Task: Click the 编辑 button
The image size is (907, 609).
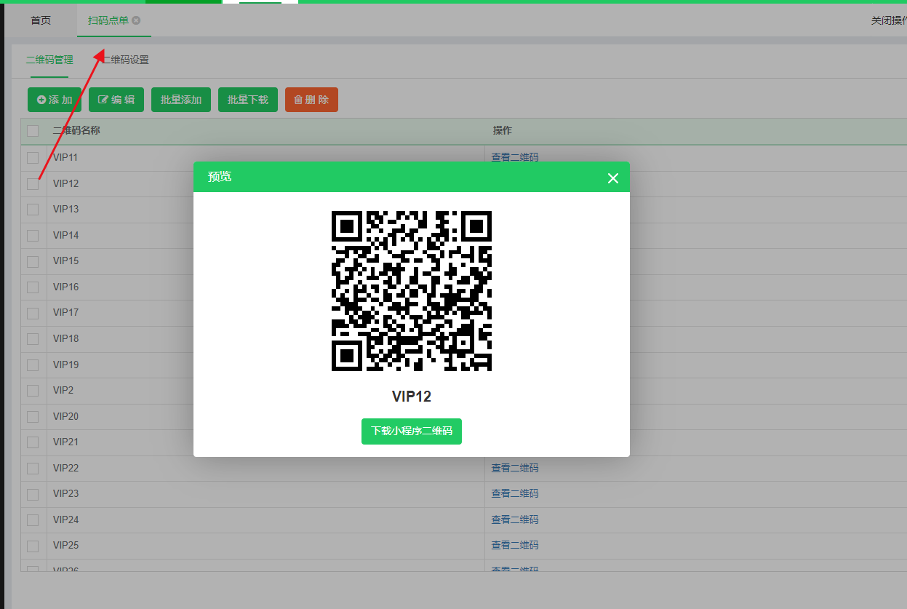Action: (116, 100)
